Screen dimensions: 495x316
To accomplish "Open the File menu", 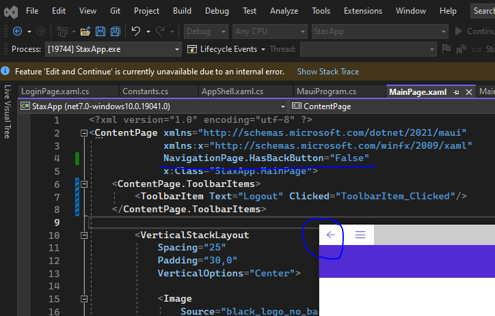I will pos(32,11).
